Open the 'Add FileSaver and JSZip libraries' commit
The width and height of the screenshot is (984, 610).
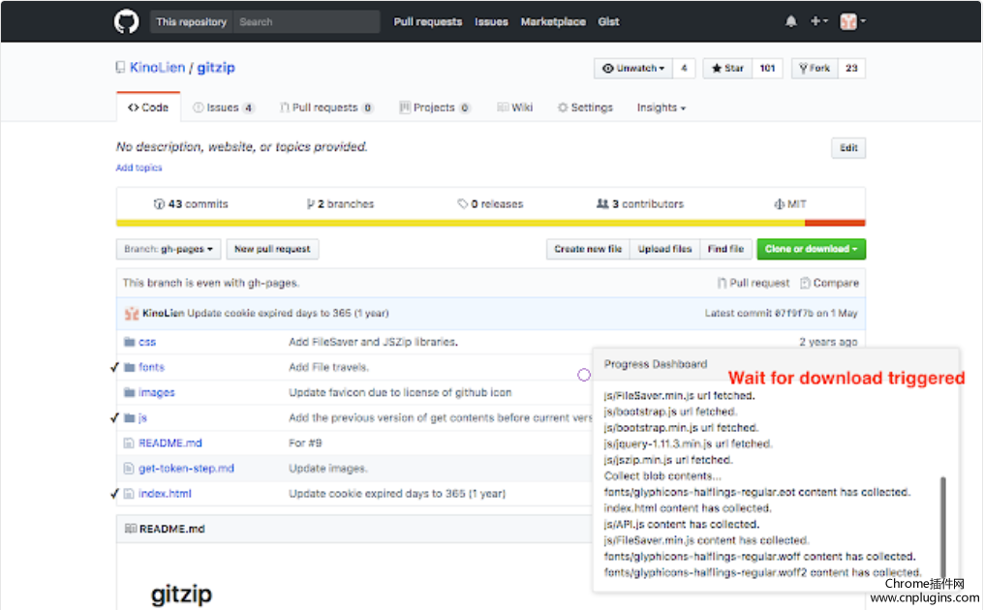374,342
